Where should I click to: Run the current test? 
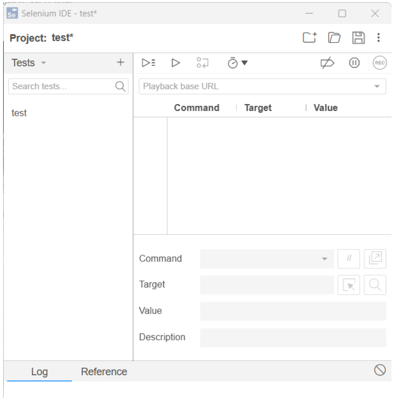[x=175, y=63]
